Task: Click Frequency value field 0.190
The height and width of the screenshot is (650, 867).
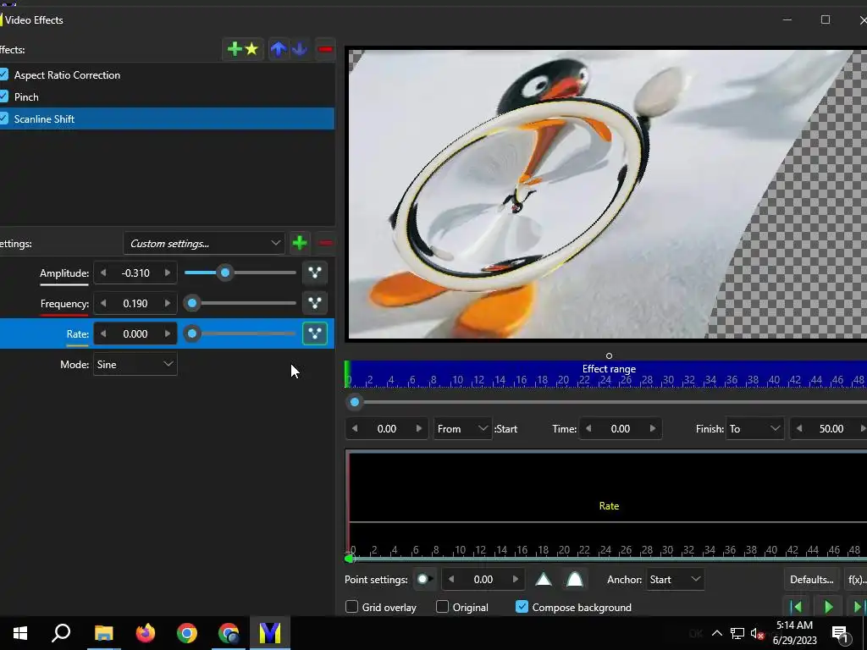Action: click(135, 304)
